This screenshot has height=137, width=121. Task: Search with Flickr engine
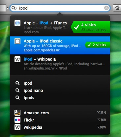point(60,120)
